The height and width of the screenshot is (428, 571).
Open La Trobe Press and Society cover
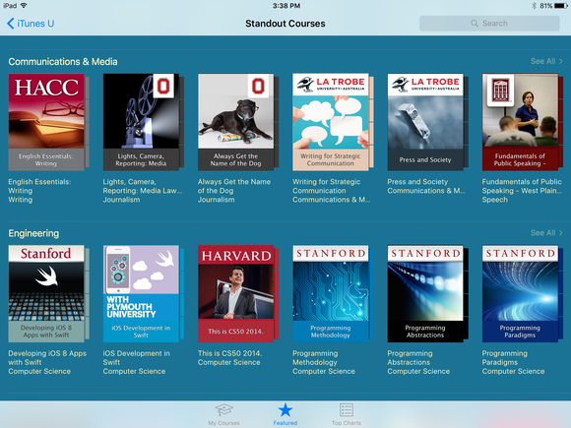(425, 122)
